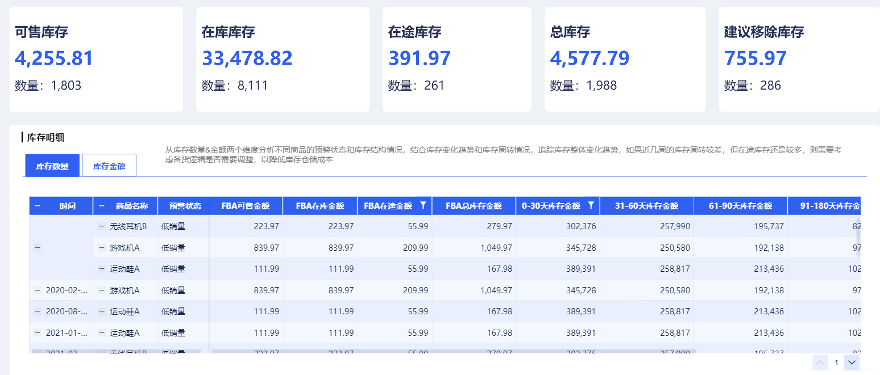Click the table's vertical scrollbar thumb

(858, 237)
